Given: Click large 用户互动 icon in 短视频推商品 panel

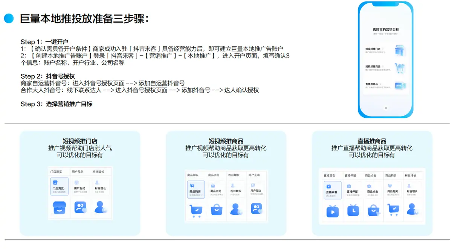Looking at the screenshot, I should (x=257, y=208).
